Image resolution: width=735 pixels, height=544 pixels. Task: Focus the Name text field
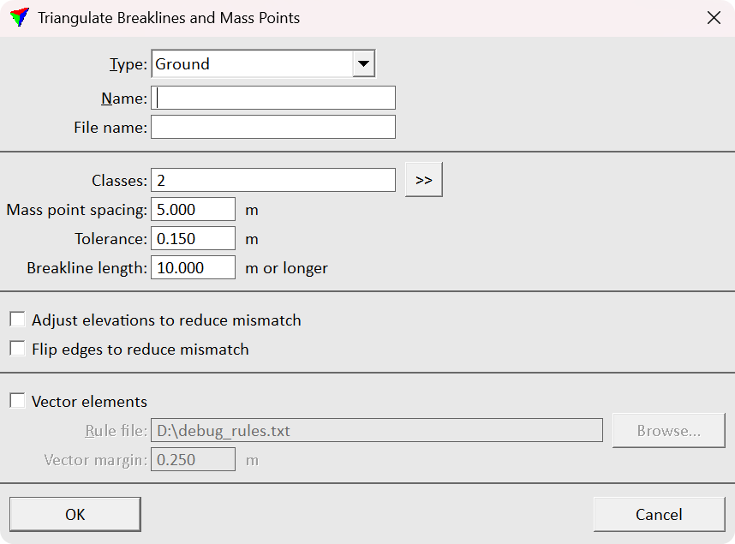click(273, 99)
